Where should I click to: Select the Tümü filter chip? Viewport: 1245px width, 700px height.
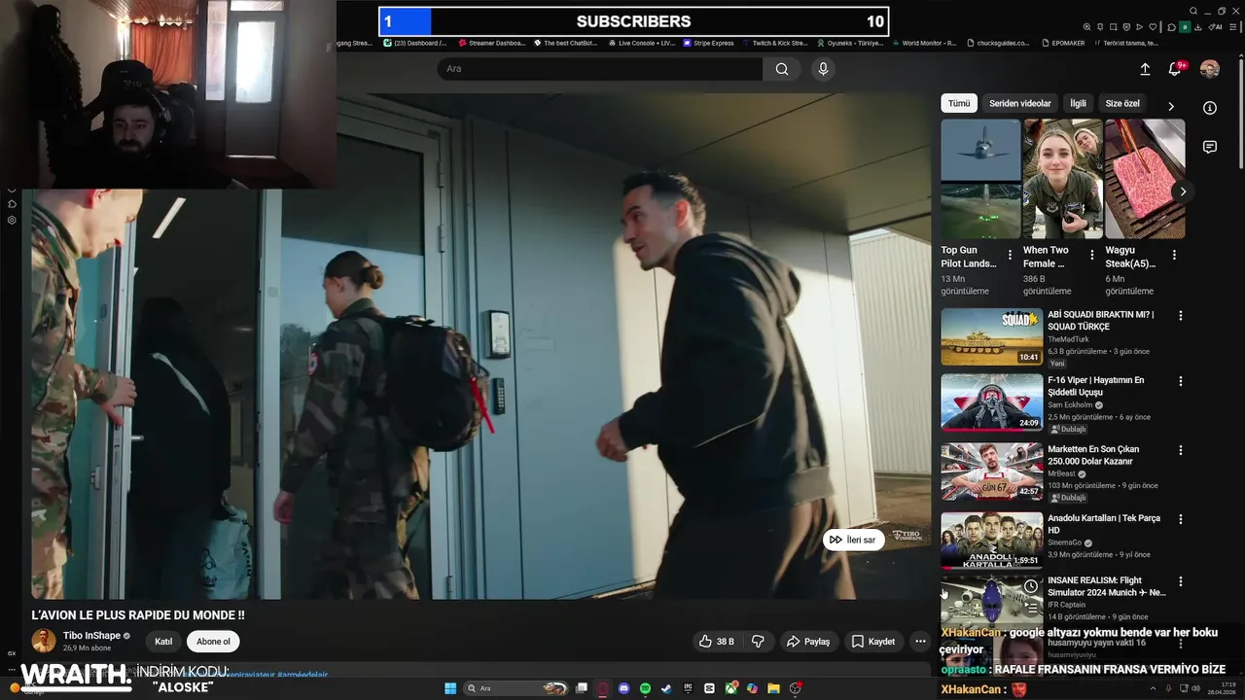click(959, 103)
